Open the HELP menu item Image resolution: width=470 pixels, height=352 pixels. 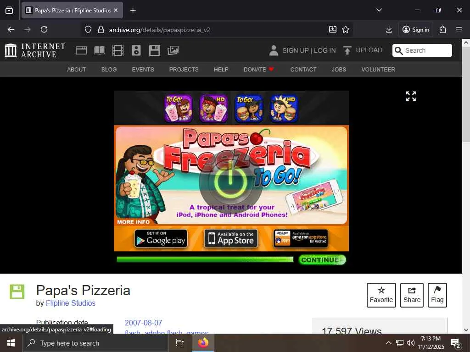coord(221,70)
